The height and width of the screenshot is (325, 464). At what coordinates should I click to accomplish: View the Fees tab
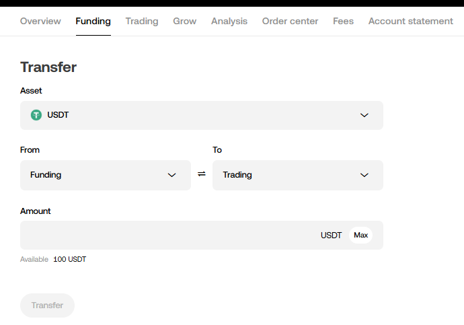point(343,21)
